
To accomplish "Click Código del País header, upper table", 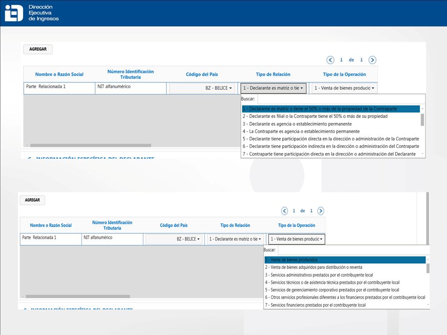I will [202, 74].
